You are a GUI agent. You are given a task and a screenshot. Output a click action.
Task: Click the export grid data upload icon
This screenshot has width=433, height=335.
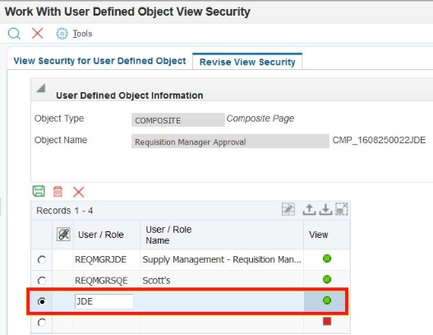[x=309, y=209]
